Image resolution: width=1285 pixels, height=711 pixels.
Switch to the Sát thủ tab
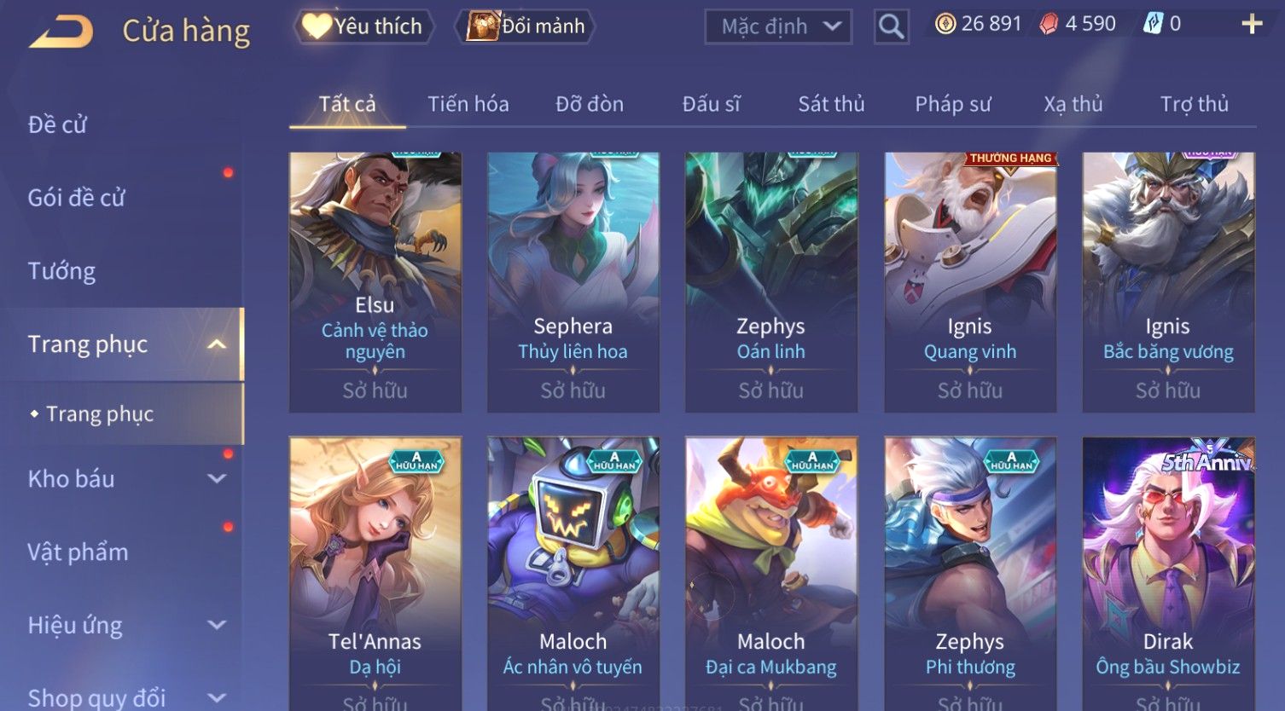tap(831, 104)
